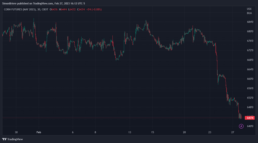Click the purple lightning bolt icon
The height and width of the screenshot is (143, 258).
pos(241,126)
